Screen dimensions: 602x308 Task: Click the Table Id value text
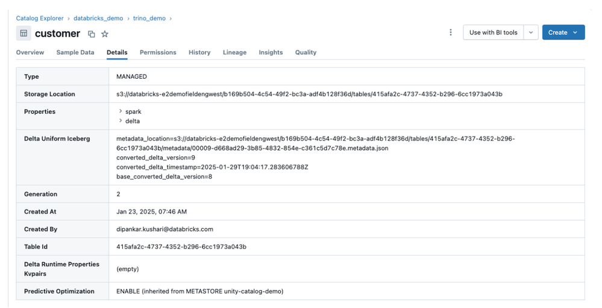coord(181,247)
